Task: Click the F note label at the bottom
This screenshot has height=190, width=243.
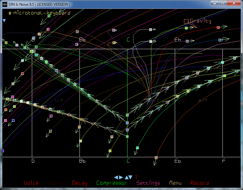Action: [x=223, y=161]
